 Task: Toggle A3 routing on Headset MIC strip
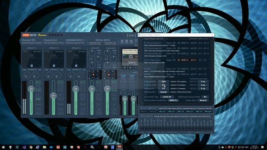(x=38, y=90)
